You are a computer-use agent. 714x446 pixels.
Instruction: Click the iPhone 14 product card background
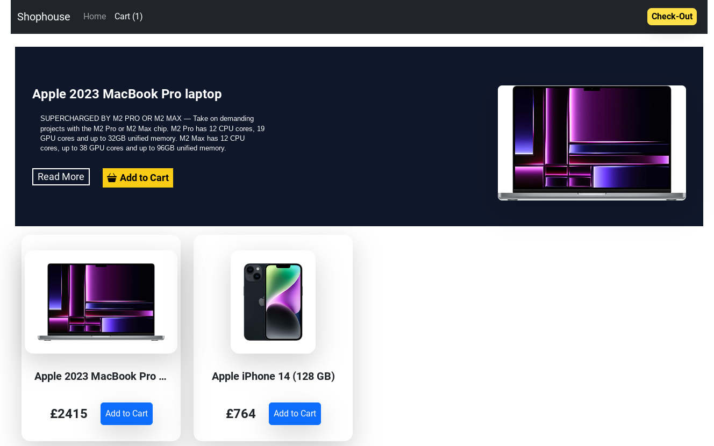pyautogui.click(x=273, y=393)
